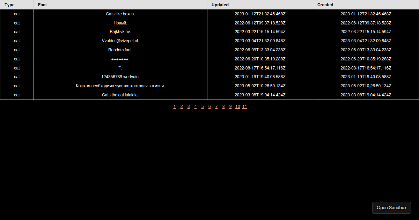Navigate to page 5
This screenshot has height=220, width=419.
coord(203,107)
